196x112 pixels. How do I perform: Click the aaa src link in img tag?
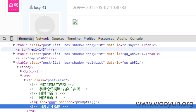click(x=52, y=102)
